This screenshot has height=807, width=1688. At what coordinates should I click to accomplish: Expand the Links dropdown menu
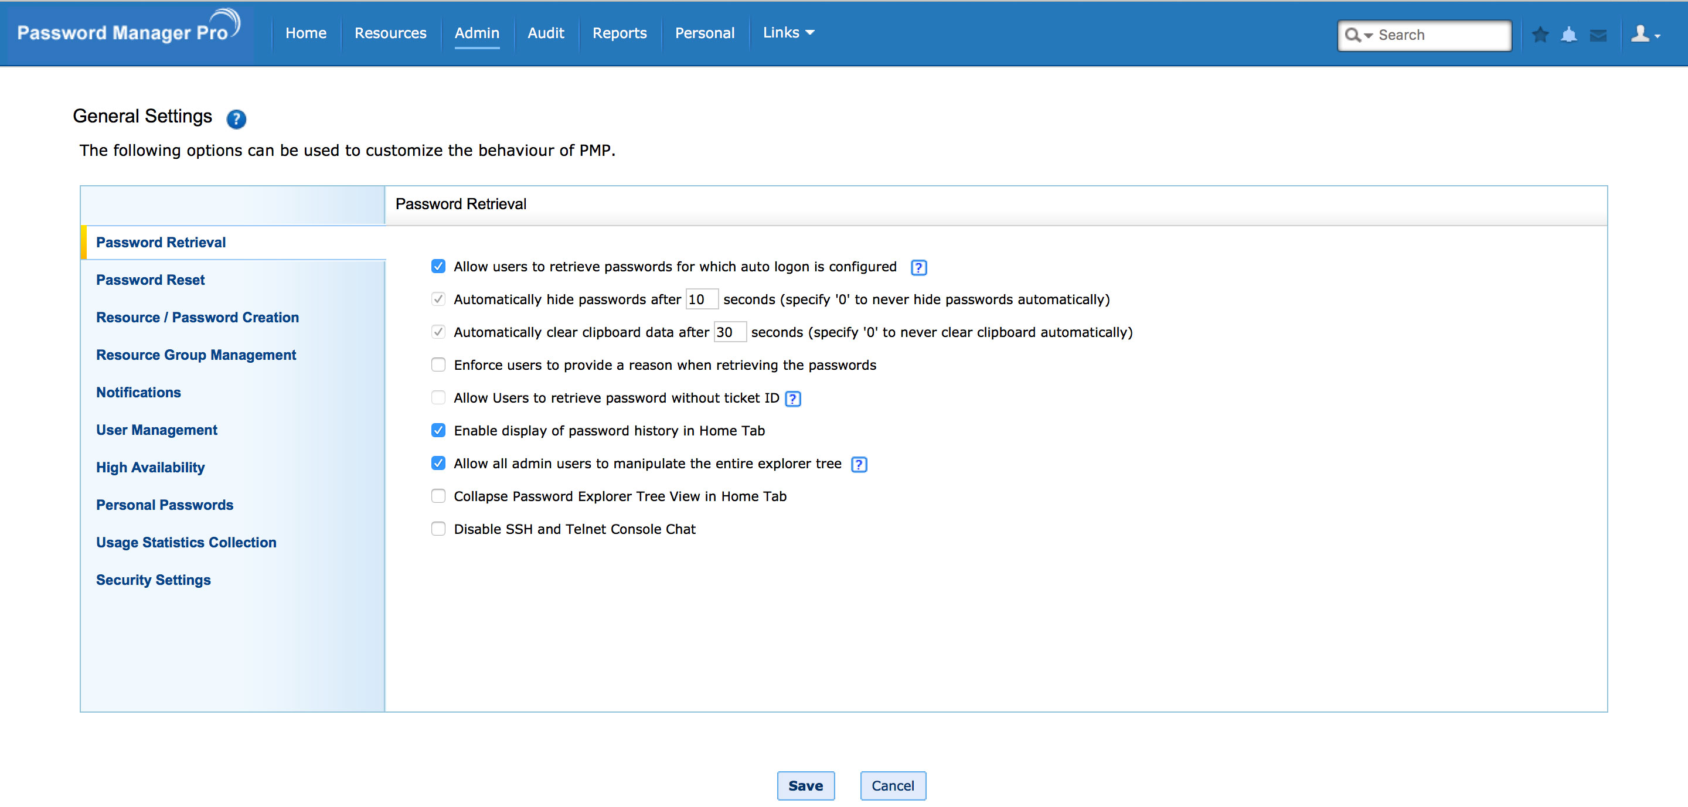point(788,33)
